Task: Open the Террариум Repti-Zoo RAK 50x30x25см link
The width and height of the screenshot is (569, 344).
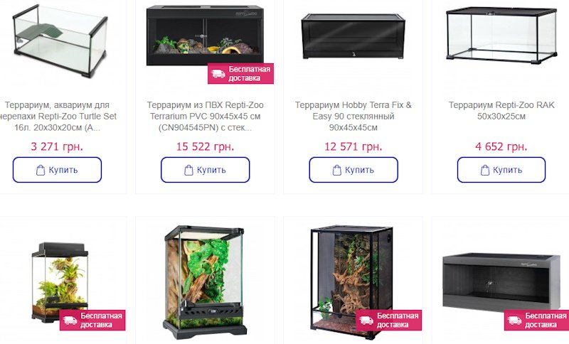Action: [501, 111]
